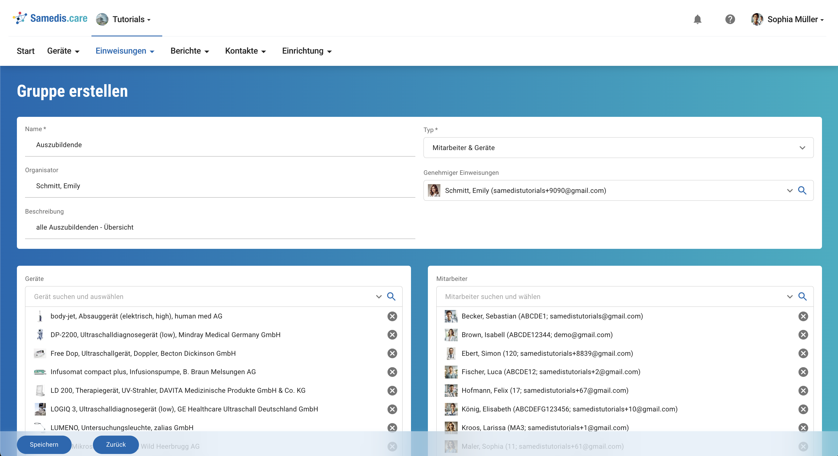Remove LD 200 Therapiegerät from list
This screenshot has width=838, height=456.
click(392, 390)
